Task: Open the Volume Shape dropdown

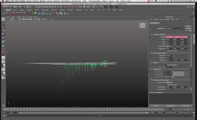Action: pos(169,82)
